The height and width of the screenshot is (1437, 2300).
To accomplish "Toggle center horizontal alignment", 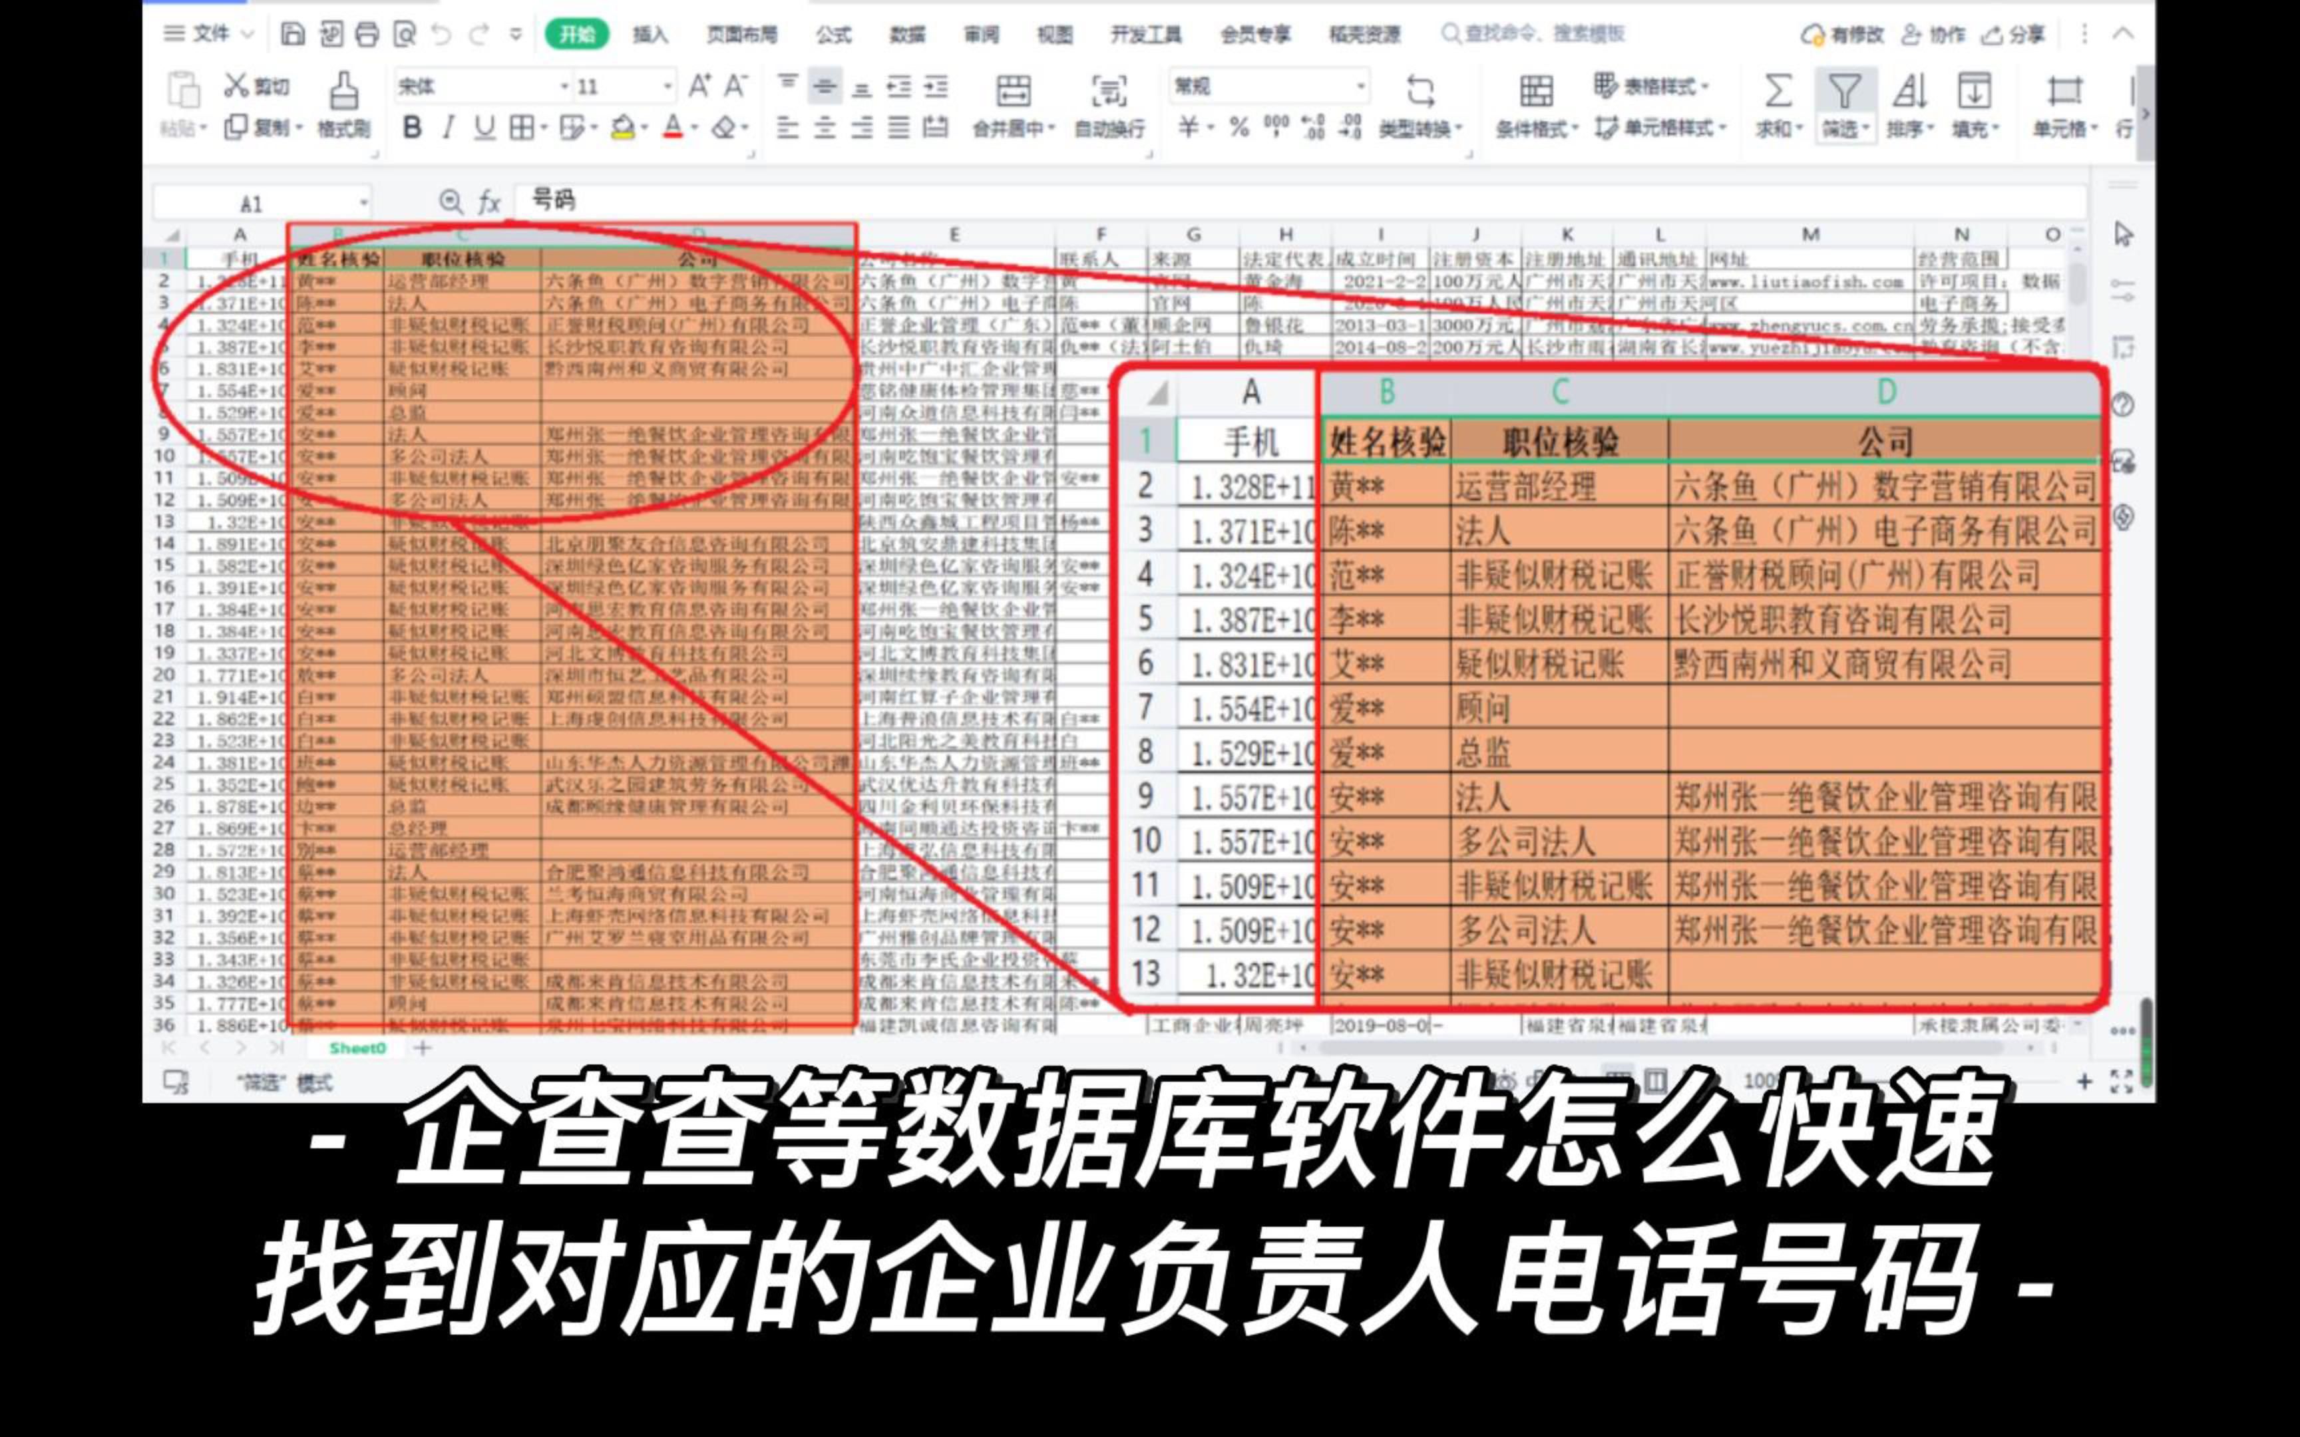I will 825,127.
